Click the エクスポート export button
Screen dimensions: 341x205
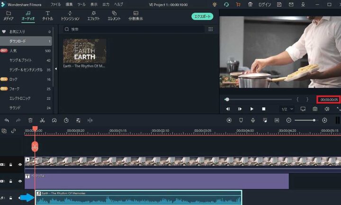202,17
